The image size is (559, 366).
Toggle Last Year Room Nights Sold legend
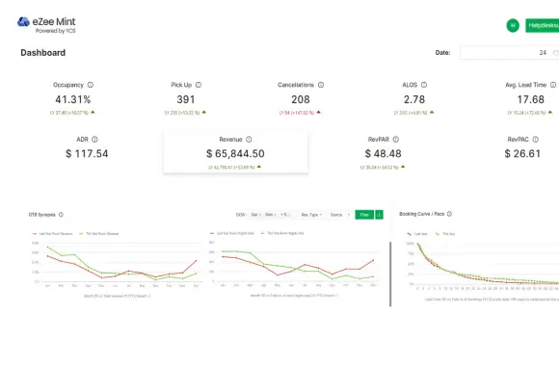click(231, 233)
